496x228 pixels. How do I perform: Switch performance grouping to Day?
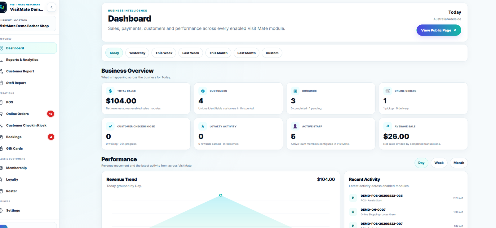coord(421,163)
